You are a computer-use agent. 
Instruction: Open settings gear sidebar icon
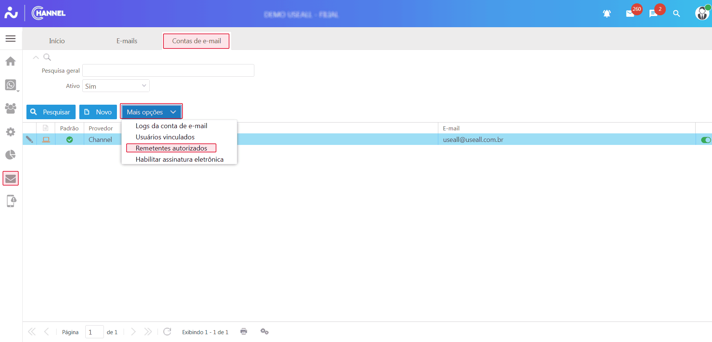point(10,132)
